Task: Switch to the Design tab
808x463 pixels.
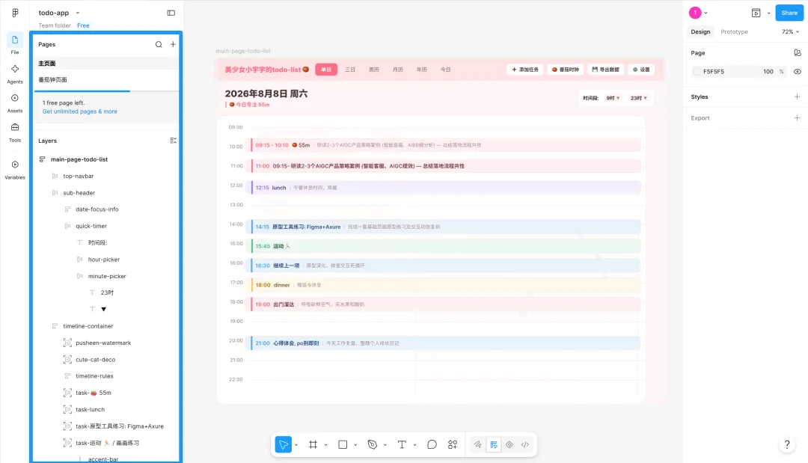Action: click(x=700, y=32)
